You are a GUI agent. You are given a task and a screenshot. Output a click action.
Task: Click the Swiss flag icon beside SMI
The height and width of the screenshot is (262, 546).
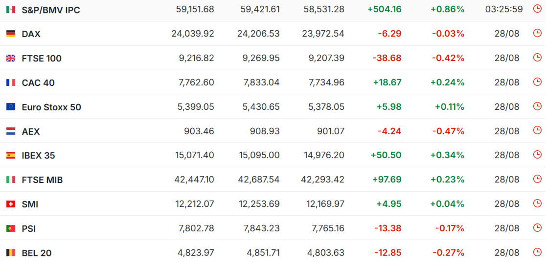[x=11, y=204]
